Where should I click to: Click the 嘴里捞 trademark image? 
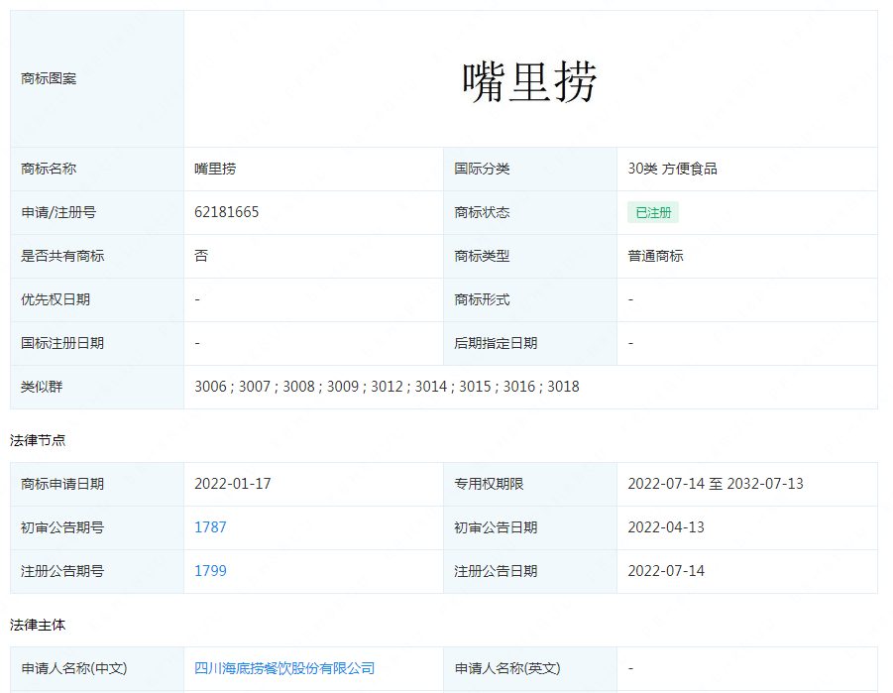pos(529,82)
